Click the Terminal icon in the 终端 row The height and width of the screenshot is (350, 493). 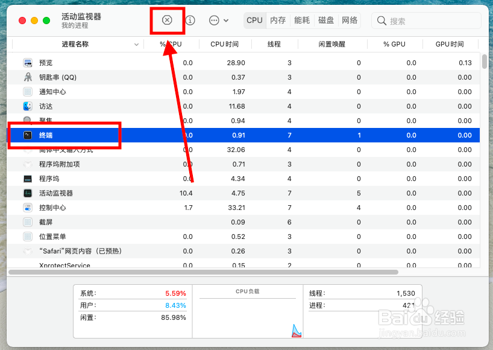click(x=27, y=135)
